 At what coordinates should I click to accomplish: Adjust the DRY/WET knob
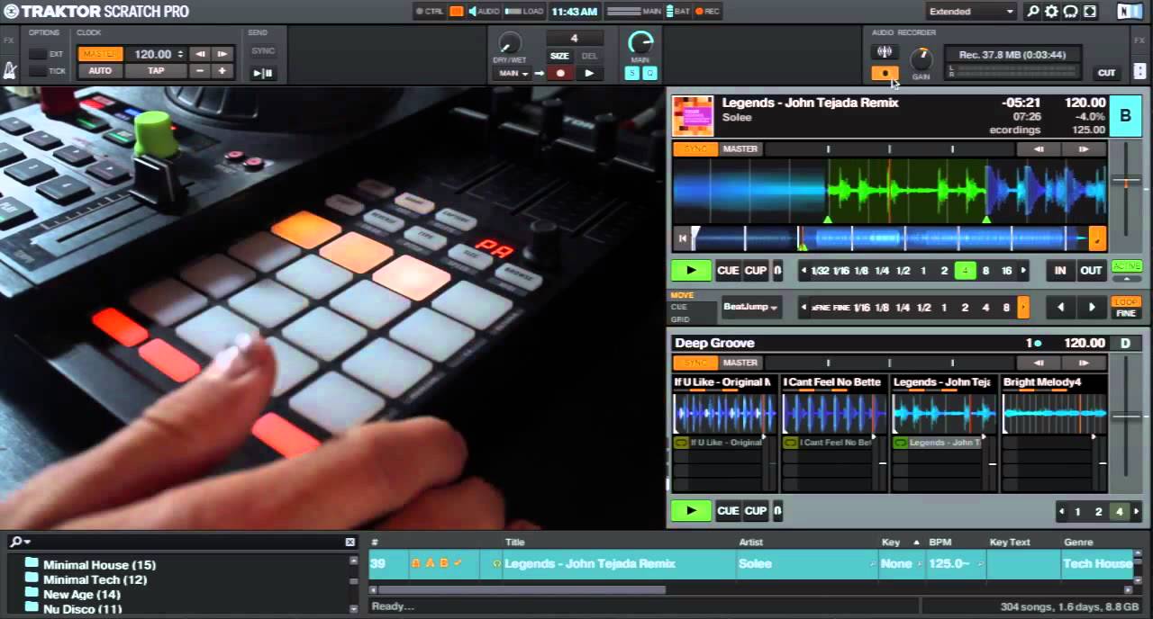(510, 42)
